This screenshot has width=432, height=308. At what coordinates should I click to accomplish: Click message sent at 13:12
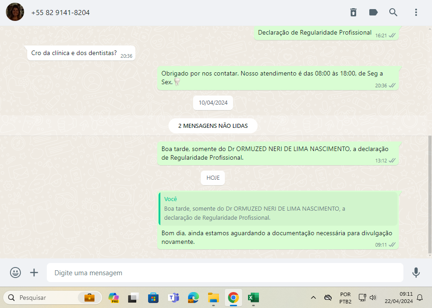(278, 153)
